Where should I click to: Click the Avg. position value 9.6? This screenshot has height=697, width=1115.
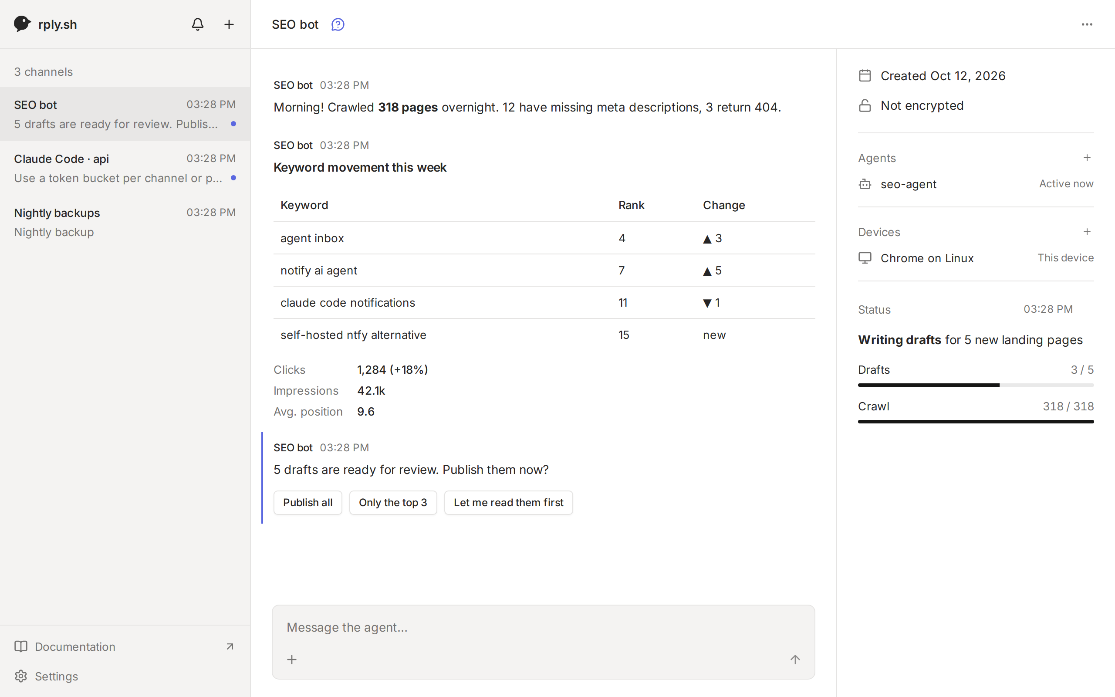tap(366, 412)
